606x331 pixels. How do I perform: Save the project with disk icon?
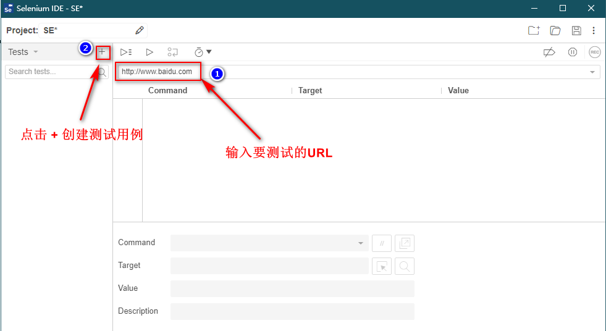pyautogui.click(x=576, y=30)
